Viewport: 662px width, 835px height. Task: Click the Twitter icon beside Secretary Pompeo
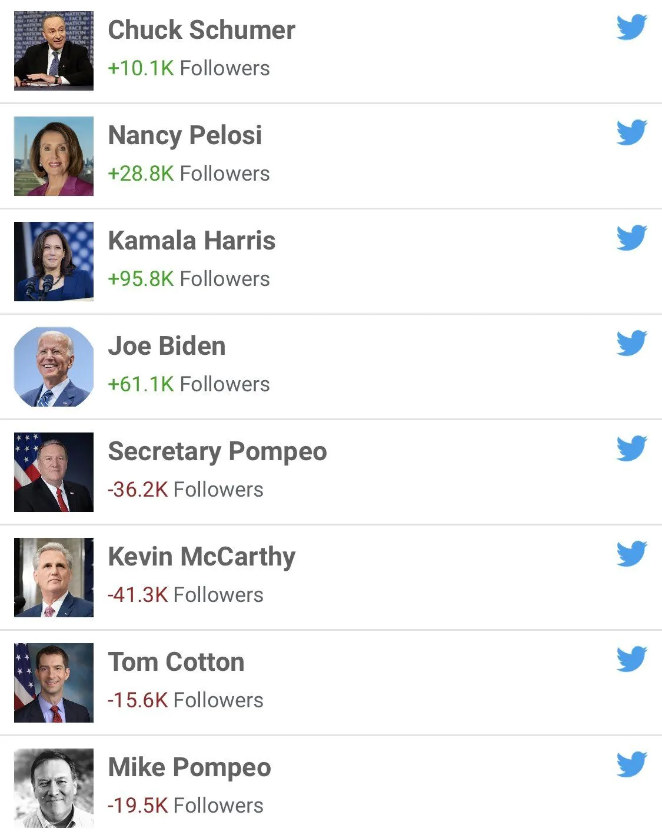click(x=631, y=449)
